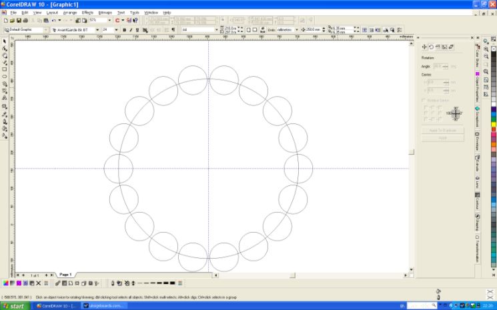Click the Position icon in Transformation docker
497x310 pixels.
(424, 47)
